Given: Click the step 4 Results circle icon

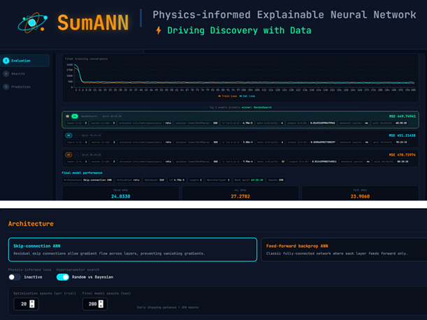Looking at the screenshot, I should click(6, 74).
